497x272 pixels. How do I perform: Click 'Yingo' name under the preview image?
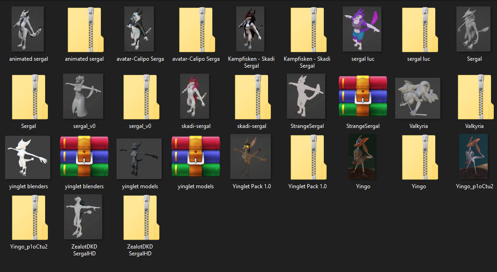pos(363,186)
